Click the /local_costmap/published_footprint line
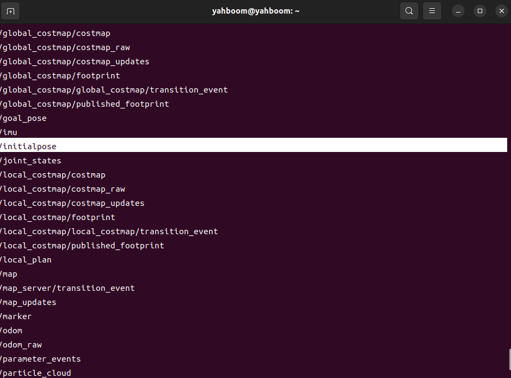 82,246
